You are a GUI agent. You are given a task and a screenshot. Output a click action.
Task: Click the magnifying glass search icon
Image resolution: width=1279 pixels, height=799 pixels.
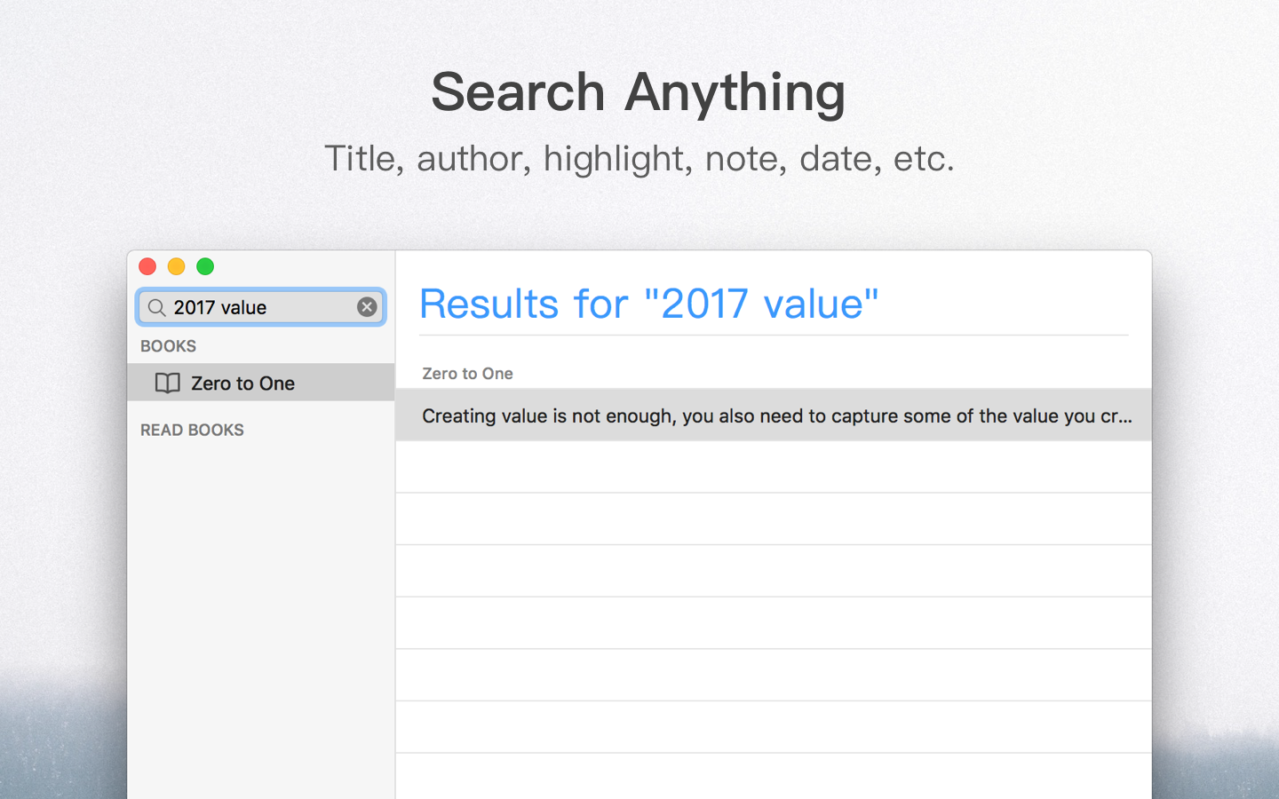click(156, 308)
